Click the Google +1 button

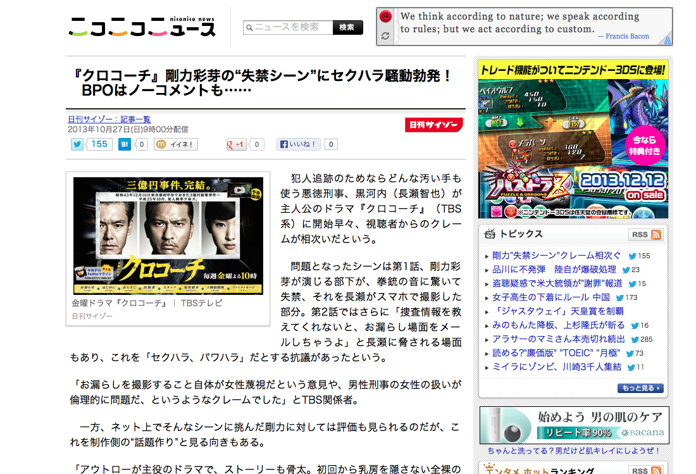coord(236,144)
